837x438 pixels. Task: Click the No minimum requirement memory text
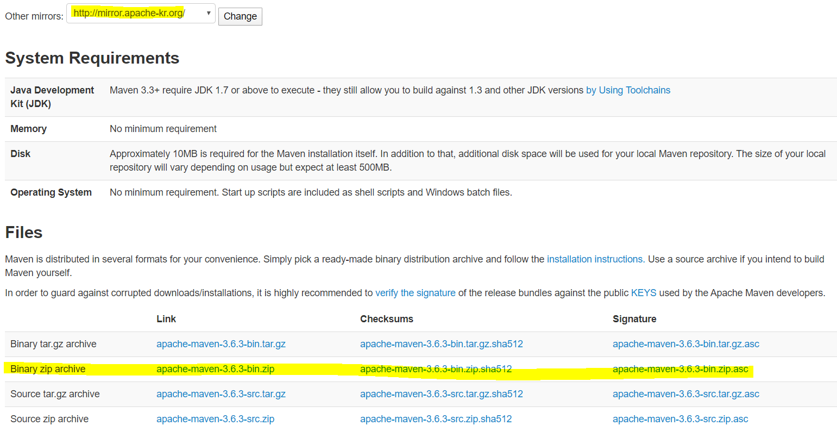click(x=163, y=129)
